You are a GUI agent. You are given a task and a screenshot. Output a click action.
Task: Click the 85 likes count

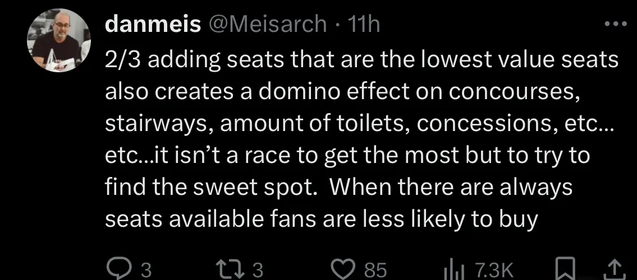click(x=376, y=270)
